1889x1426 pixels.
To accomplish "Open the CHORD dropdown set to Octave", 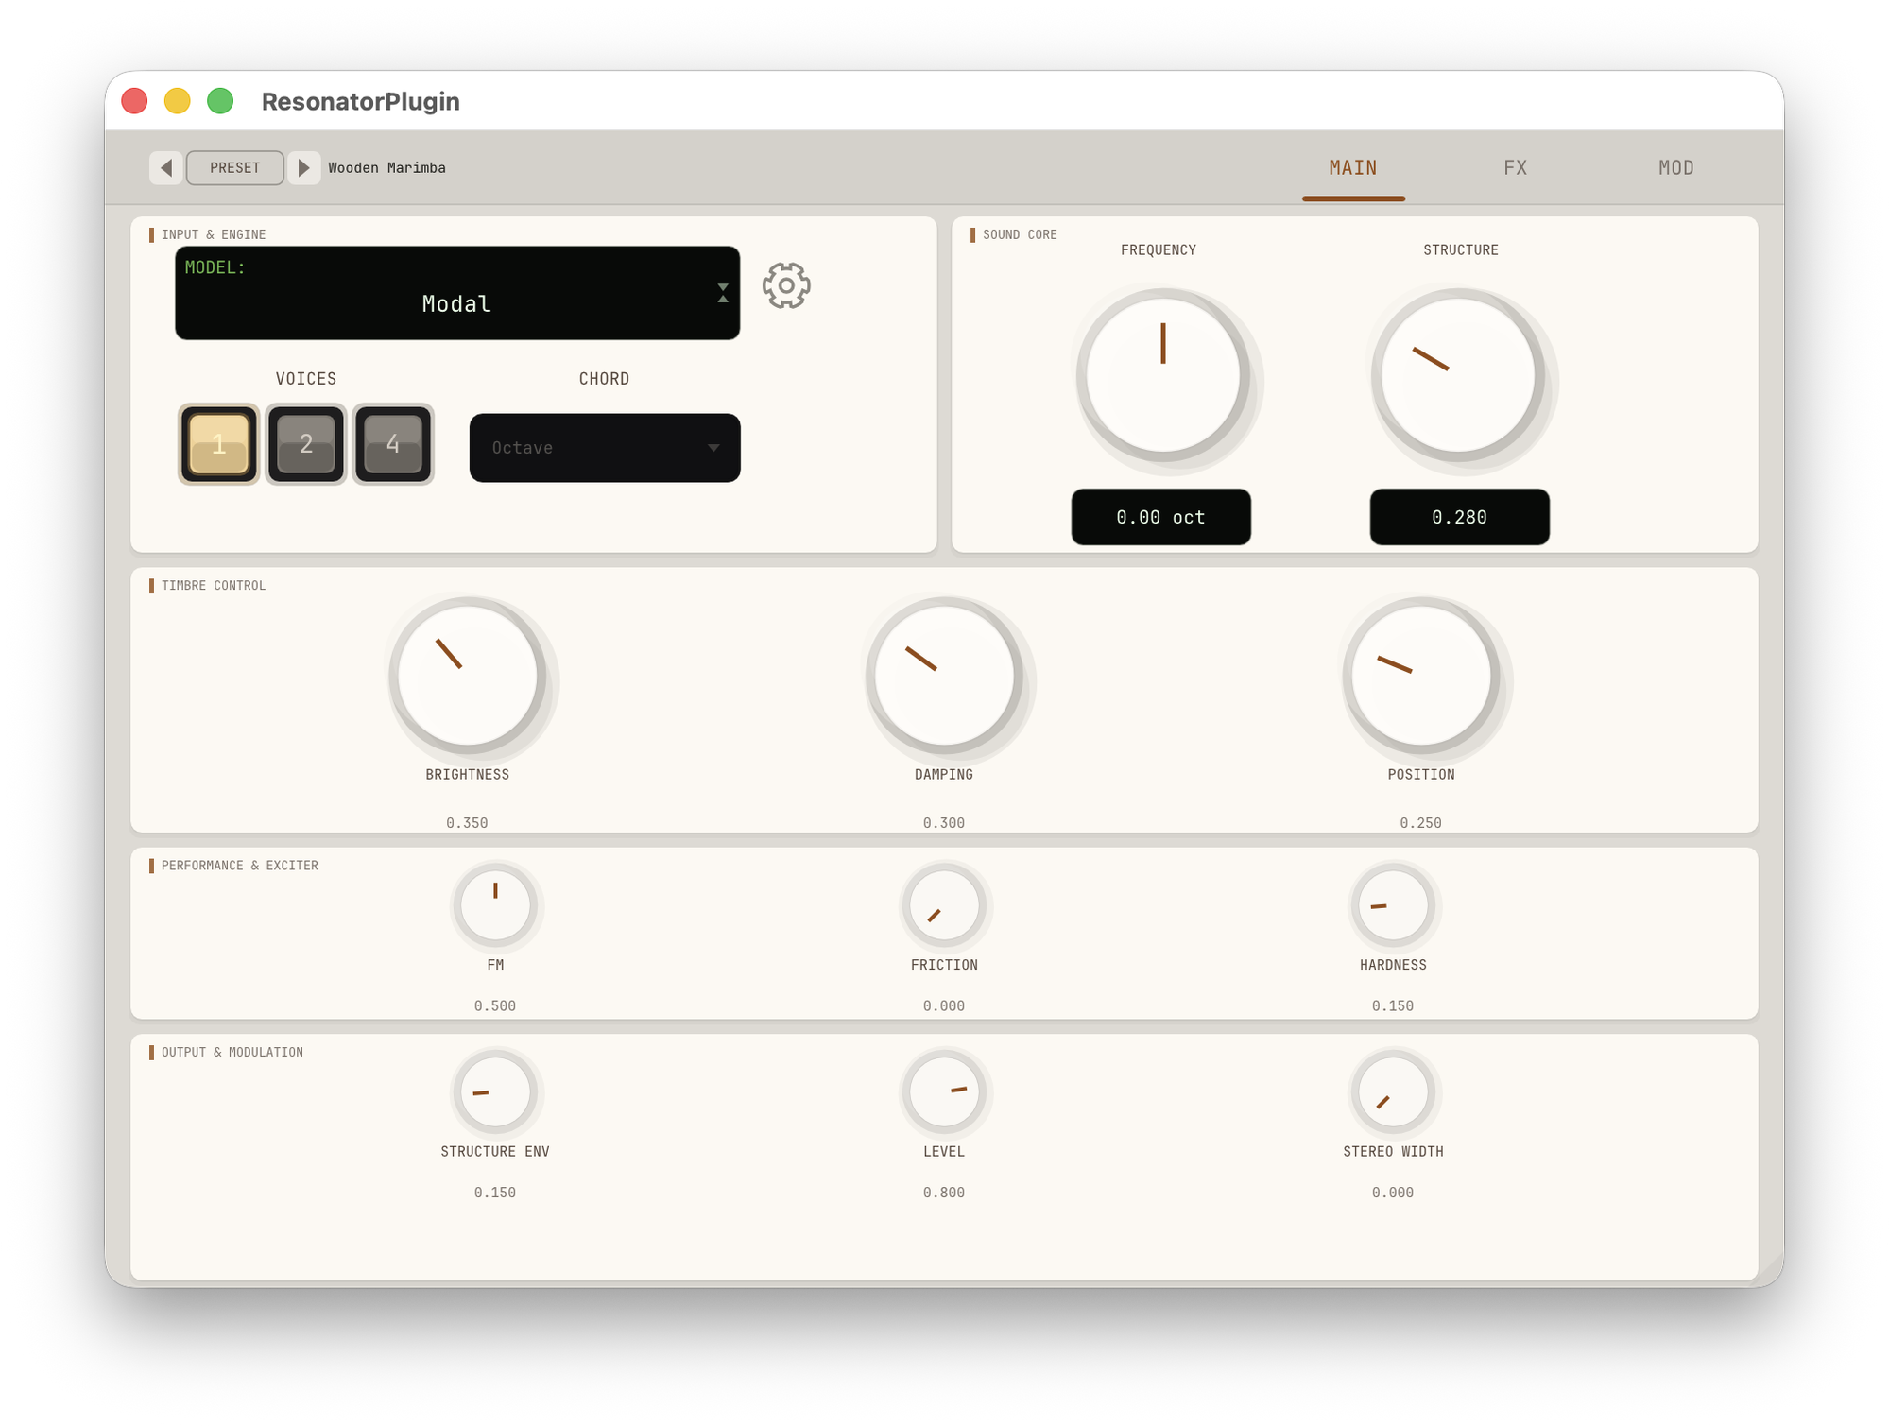I will coord(604,448).
